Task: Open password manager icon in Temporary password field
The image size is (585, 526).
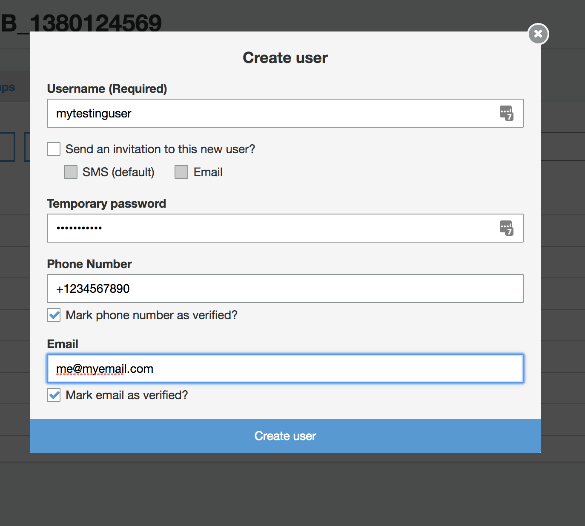Action: point(507,228)
